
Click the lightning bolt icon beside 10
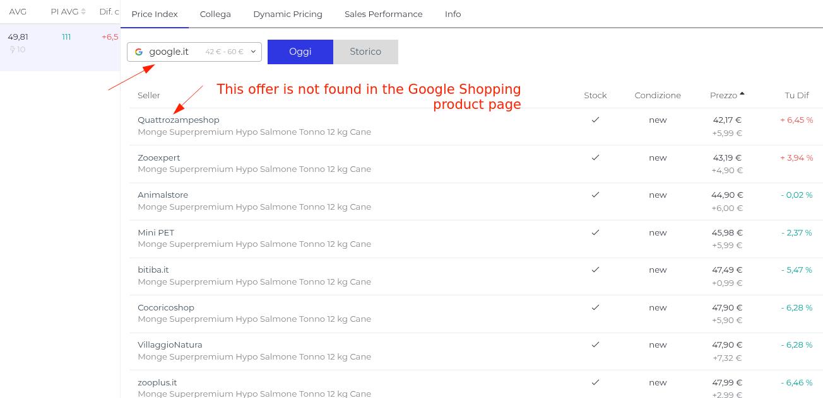[12, 50]
